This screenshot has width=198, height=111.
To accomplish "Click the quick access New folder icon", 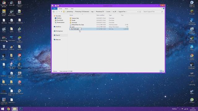I will (x=58, y=6).
